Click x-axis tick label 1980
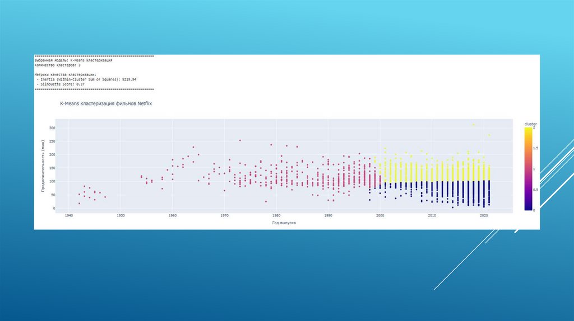The image size is (574, 321). (276, 215)
